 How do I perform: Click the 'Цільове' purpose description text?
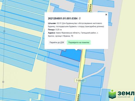point(76,25)
